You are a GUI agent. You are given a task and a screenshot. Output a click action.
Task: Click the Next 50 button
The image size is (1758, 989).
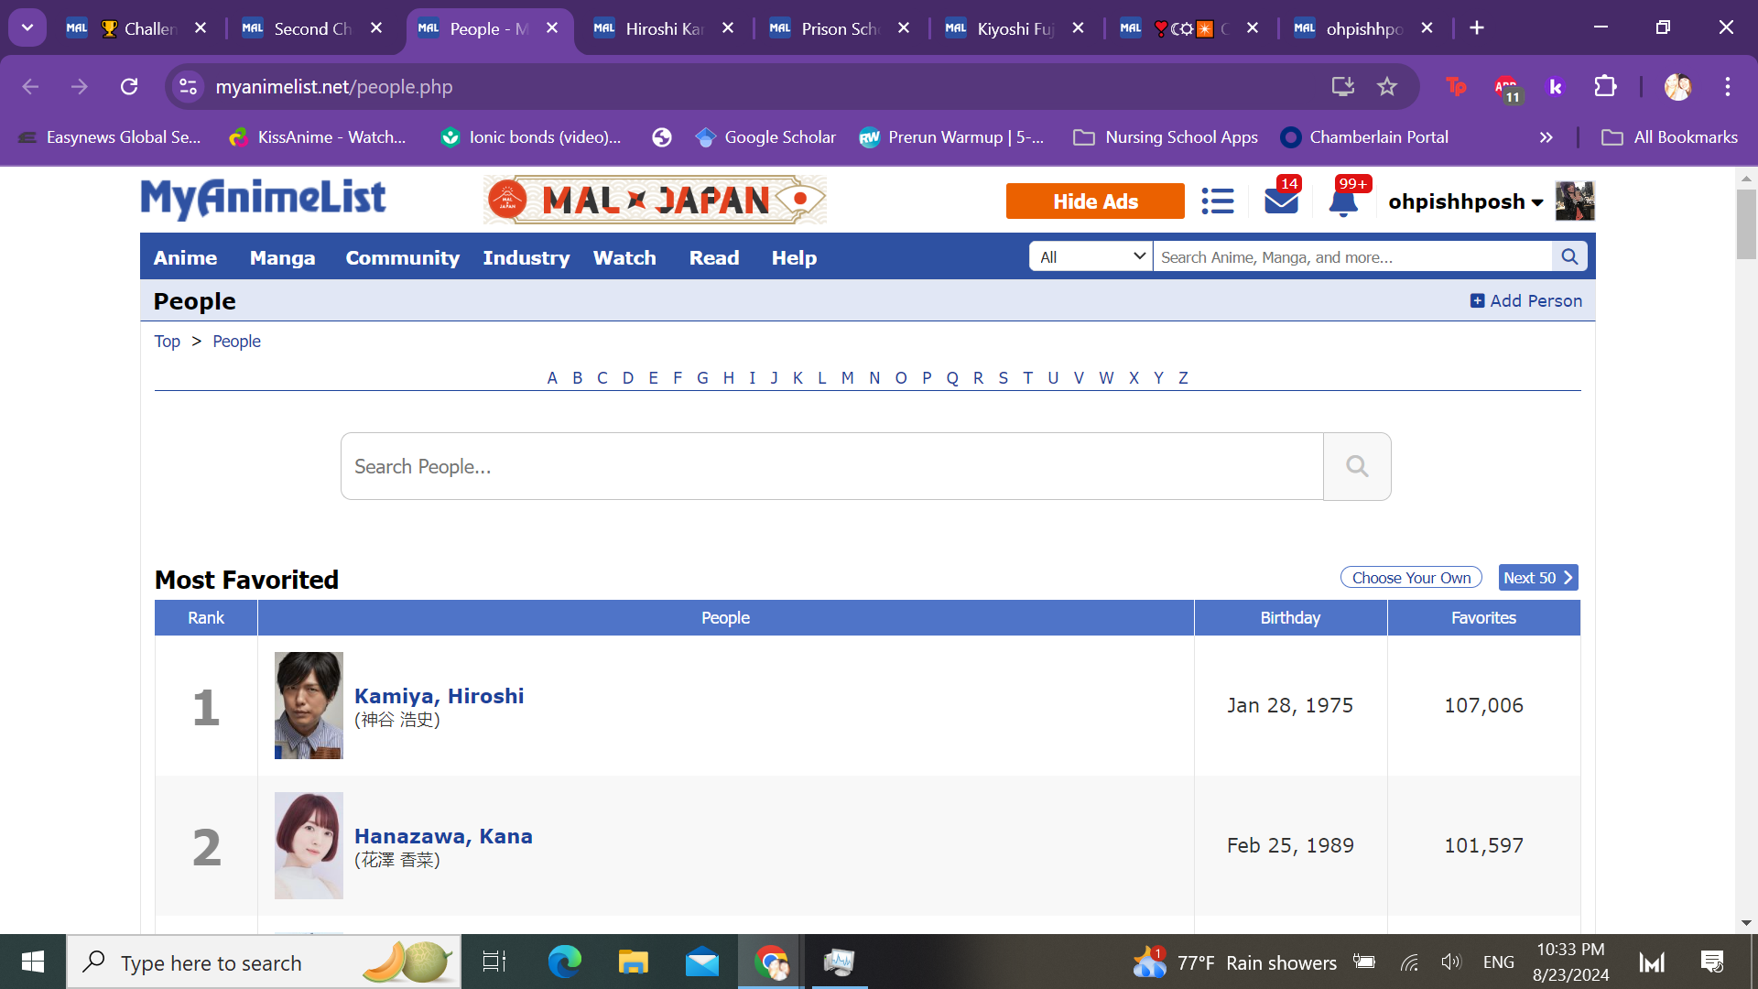pos(1537,578)
